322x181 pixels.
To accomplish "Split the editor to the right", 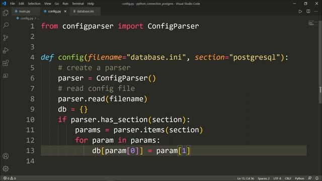I will point(308,11).
